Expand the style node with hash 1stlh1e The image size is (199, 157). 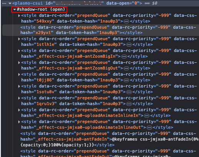pos(19,39)
